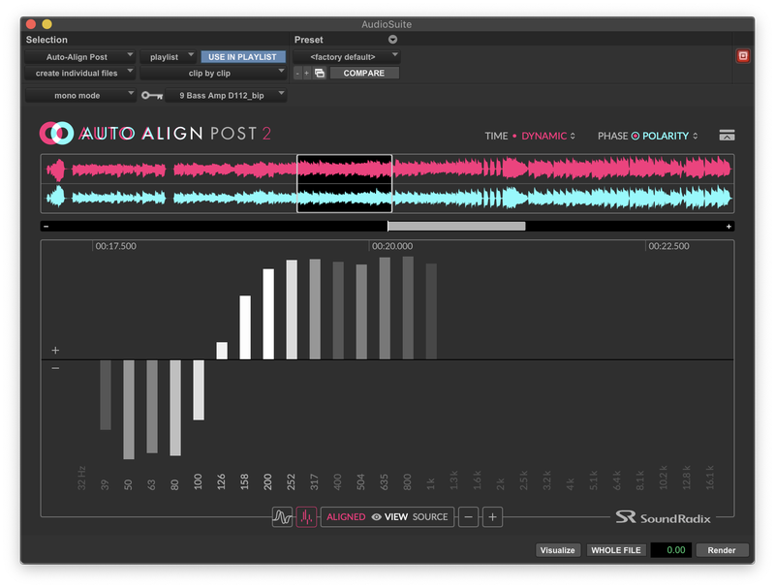Screen dimensions: 775x588
Task: Click the COMPARE preset button
Action: point(364,72)
